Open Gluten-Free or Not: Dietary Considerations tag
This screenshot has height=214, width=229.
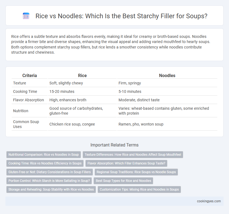tap(50, 172)
